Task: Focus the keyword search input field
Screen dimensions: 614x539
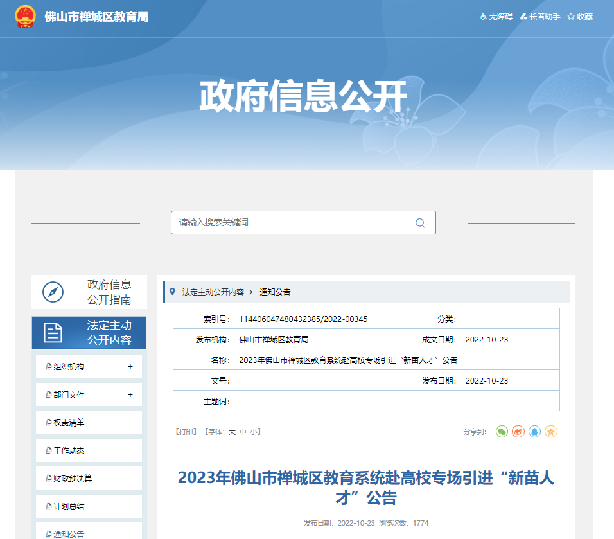Action: coord(292,223)
